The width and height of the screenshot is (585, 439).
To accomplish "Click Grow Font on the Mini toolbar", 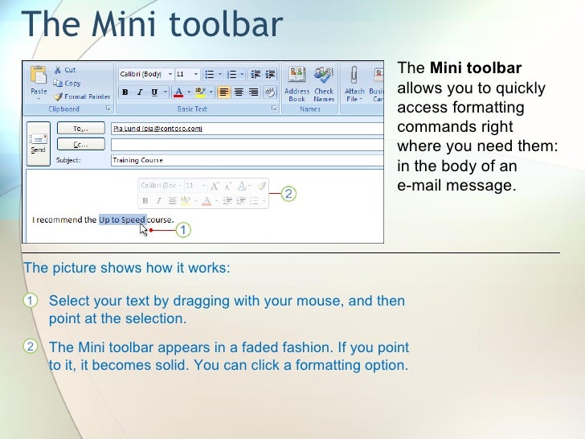I will (x=215, y=186).
